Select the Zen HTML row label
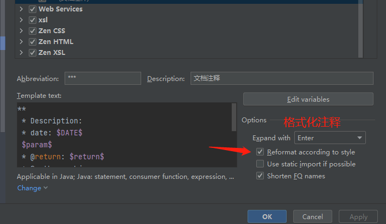This screenshot has height=224, width=386. coord(56,42)
